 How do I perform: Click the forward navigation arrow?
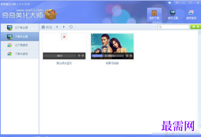[x=64, y=27]
